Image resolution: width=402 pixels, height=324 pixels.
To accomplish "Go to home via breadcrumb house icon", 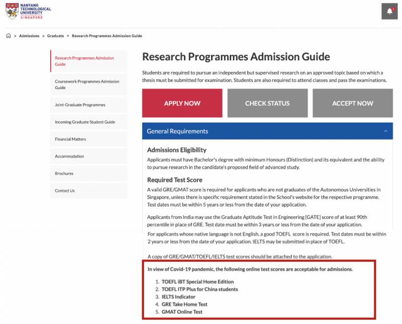I will coord(9,36).
